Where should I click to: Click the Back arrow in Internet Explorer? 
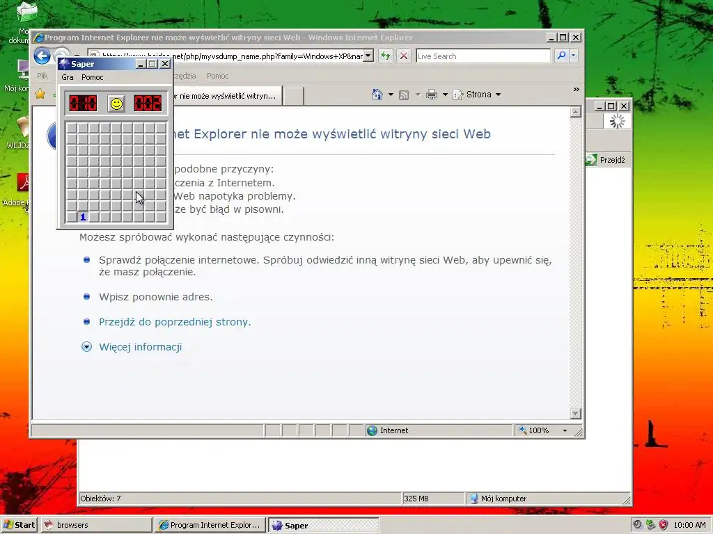[42, 56]
